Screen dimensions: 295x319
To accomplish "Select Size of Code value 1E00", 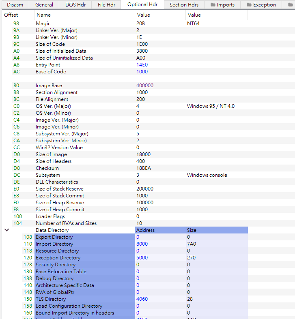I will click(142, 44).
